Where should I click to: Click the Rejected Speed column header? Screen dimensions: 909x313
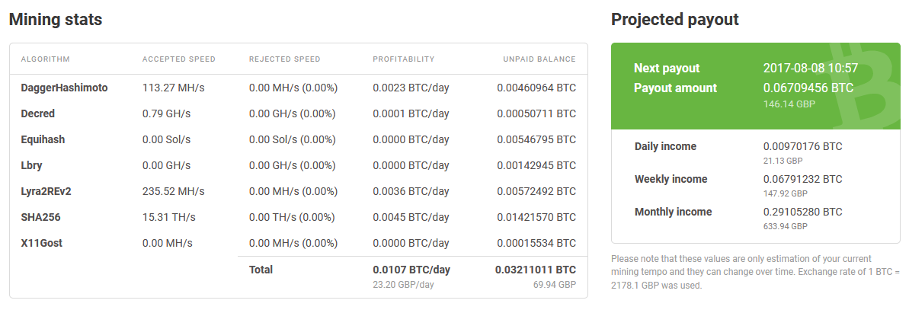click(x=285, y=59)
